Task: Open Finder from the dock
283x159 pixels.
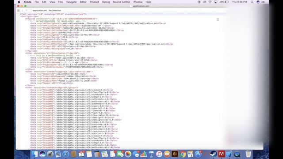Action: 34,154
